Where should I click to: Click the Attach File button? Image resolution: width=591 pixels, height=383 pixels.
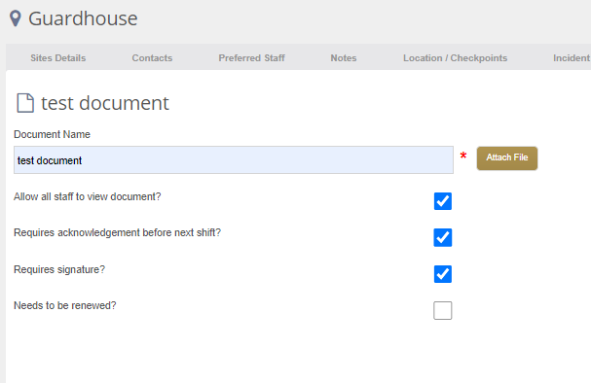(507, 158)
